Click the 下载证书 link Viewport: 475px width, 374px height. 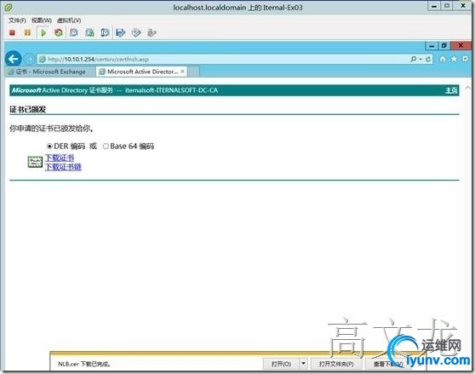coord(60,158)
